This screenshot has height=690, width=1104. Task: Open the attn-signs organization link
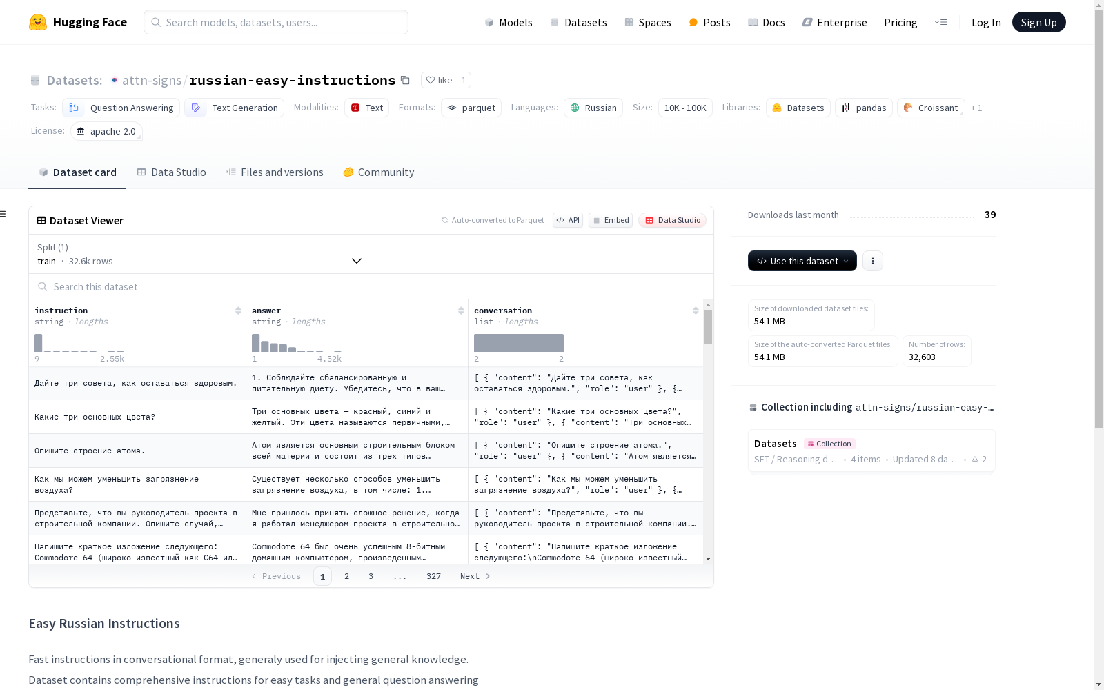pyautogui.click(x=152, y=80)
